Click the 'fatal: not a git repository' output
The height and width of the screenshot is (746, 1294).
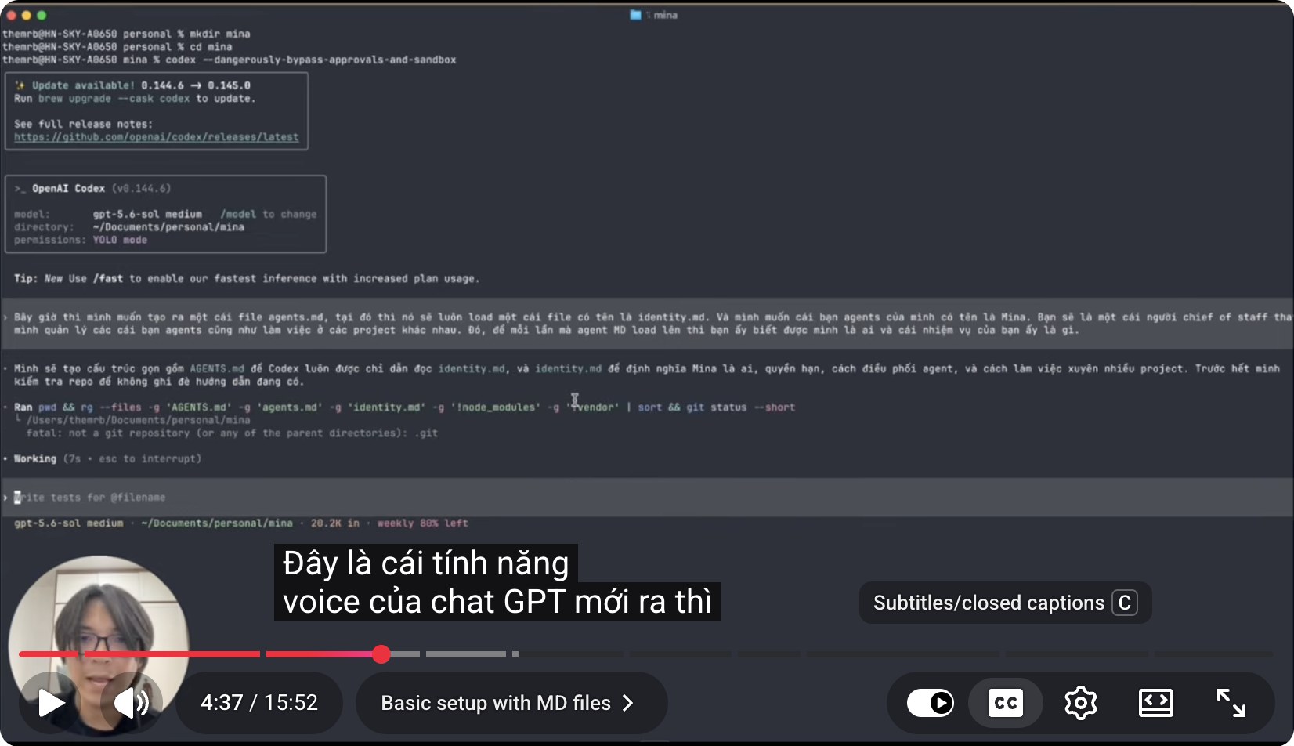(232, 433)
